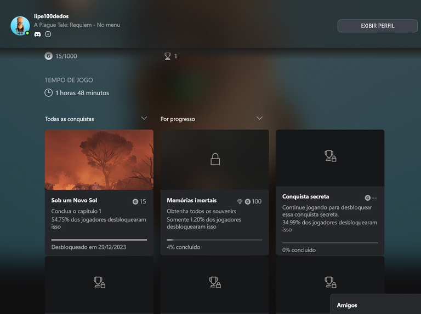
Task: Open the Discord linked account icon
Action: point(38,34)
